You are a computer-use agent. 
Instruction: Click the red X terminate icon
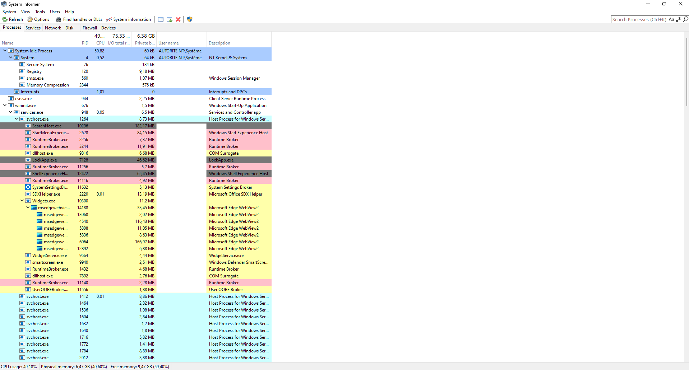pos(178,19)
